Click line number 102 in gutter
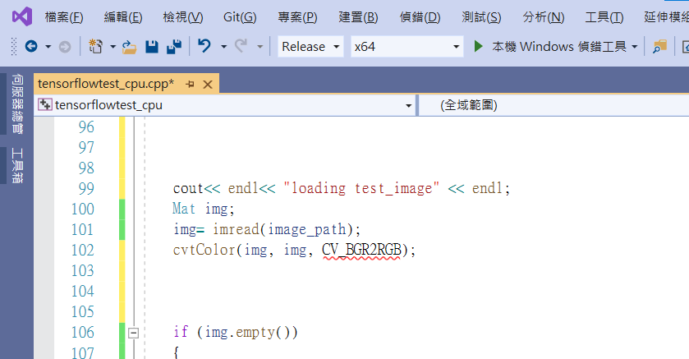 pyautogui.click(x=83, y=250)
